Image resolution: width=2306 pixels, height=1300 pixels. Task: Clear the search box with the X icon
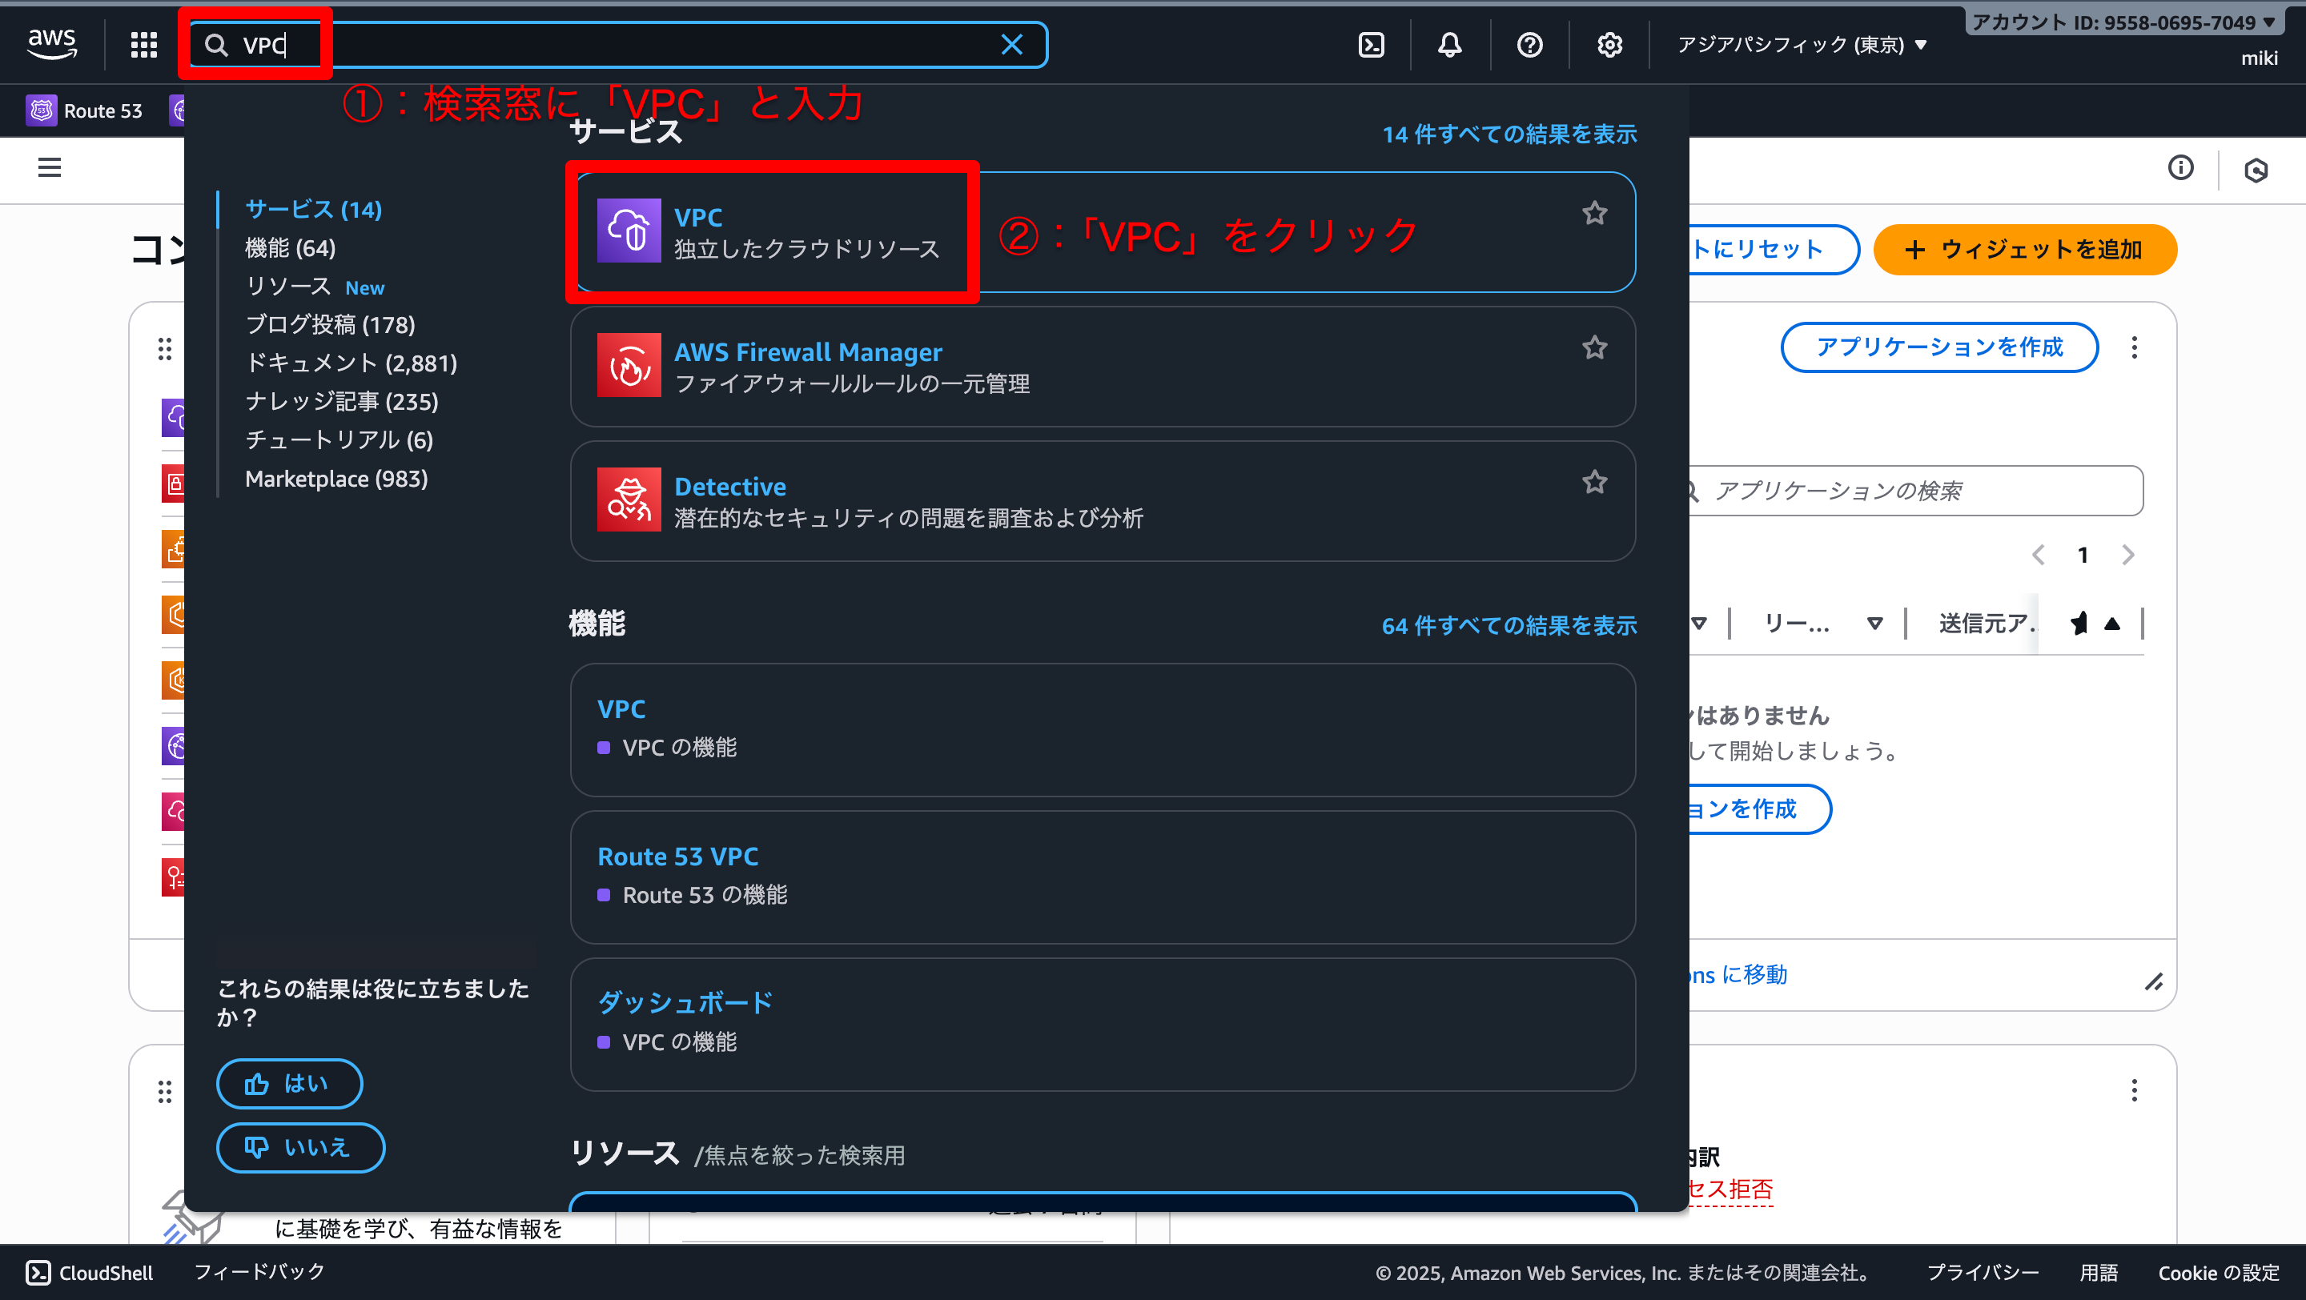(1012, 44)
